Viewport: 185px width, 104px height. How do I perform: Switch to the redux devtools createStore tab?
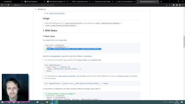click(x=58, y=2)
